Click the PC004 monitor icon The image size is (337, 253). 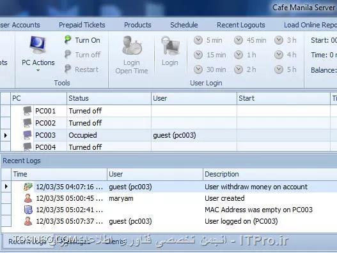tap(27, 147)
